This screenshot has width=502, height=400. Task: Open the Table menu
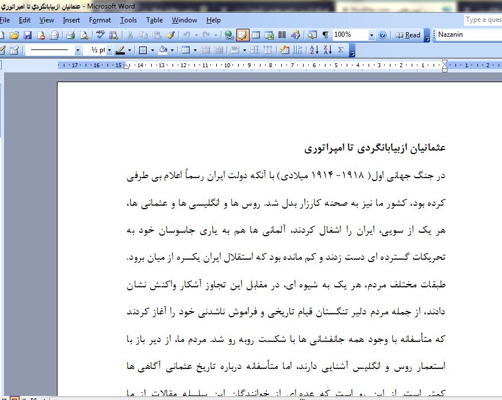[x=154, y=20]
